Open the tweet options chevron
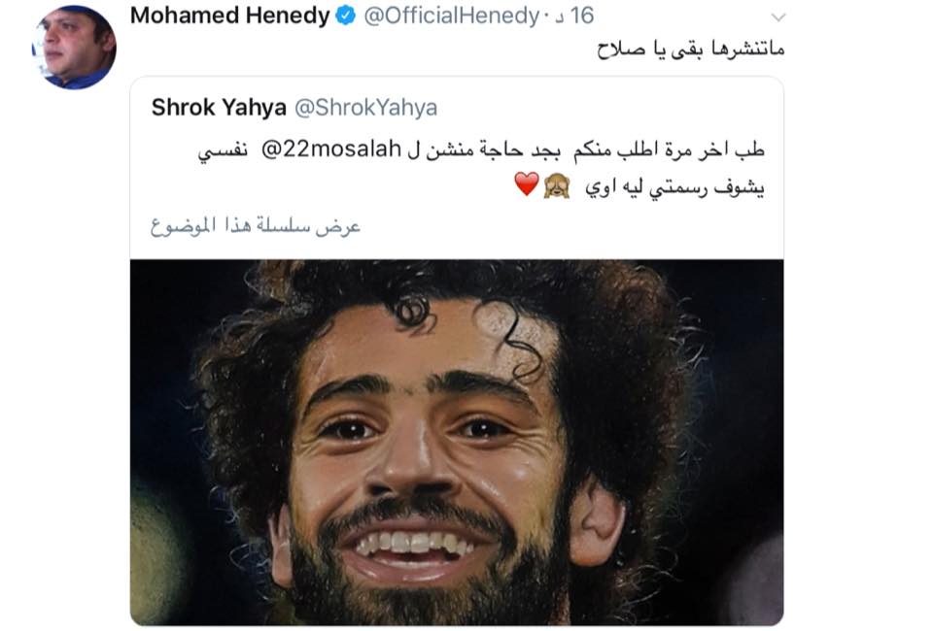 point(778,17)
